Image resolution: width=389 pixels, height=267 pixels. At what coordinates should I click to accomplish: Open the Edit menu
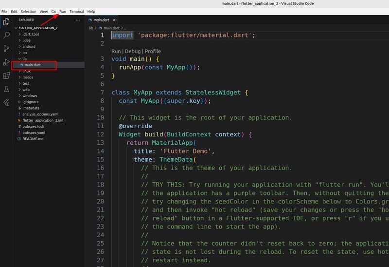(14, 11)
